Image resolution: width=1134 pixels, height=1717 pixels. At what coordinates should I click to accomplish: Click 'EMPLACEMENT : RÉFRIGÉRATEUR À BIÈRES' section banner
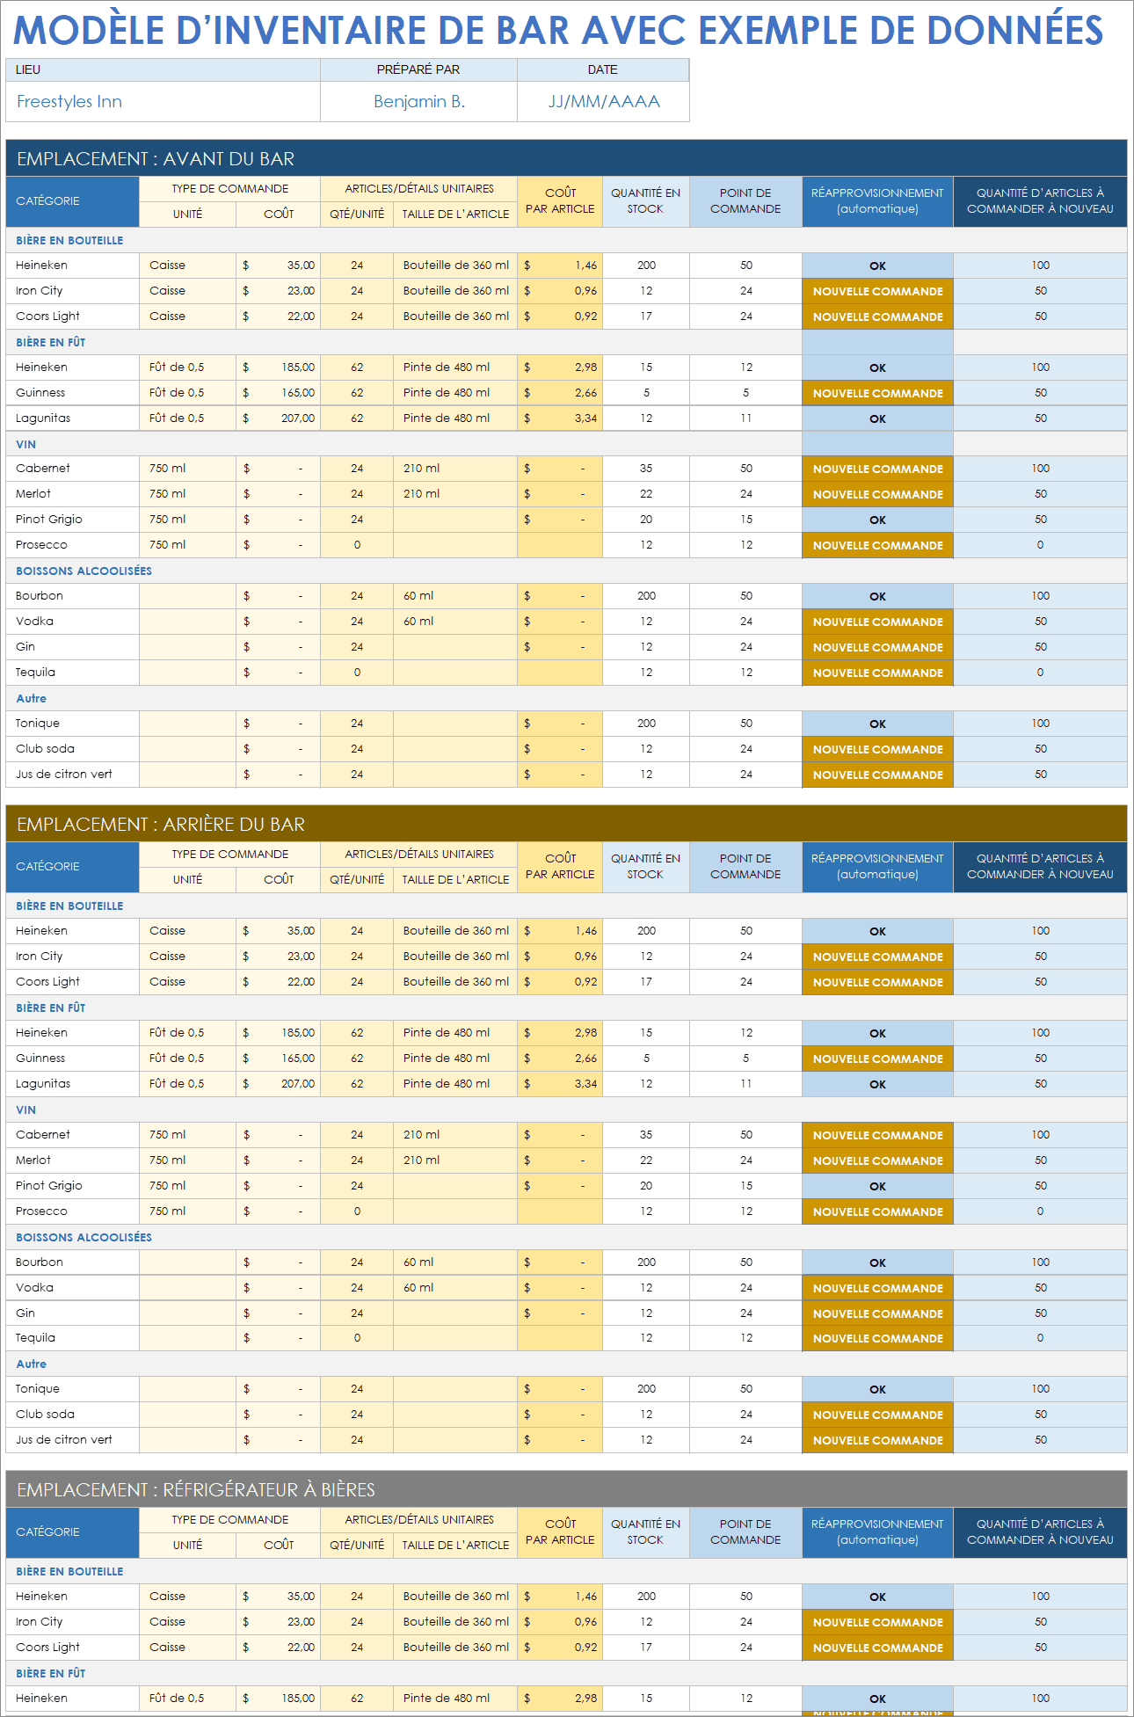pos(566,1489)
